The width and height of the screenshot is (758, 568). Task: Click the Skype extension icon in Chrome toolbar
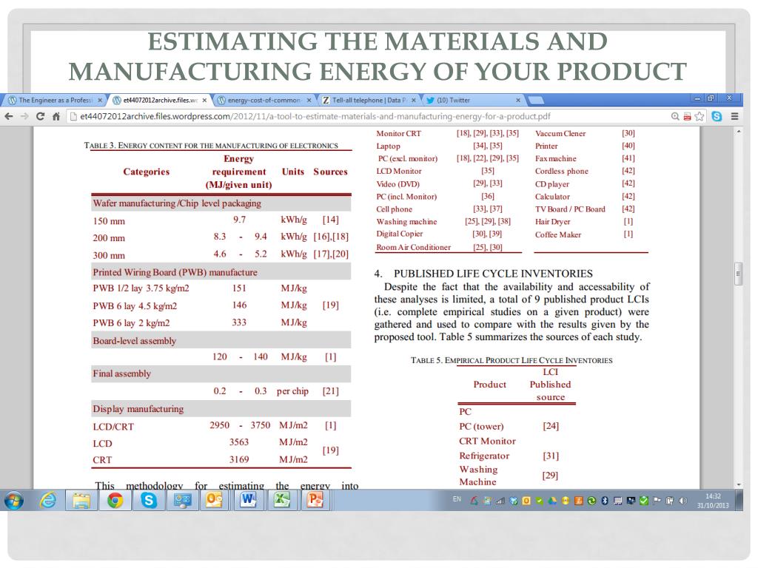pos(717,116)
